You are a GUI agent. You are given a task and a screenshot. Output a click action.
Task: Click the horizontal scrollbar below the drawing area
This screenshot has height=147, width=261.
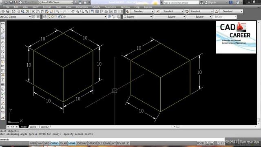point(215,127)
